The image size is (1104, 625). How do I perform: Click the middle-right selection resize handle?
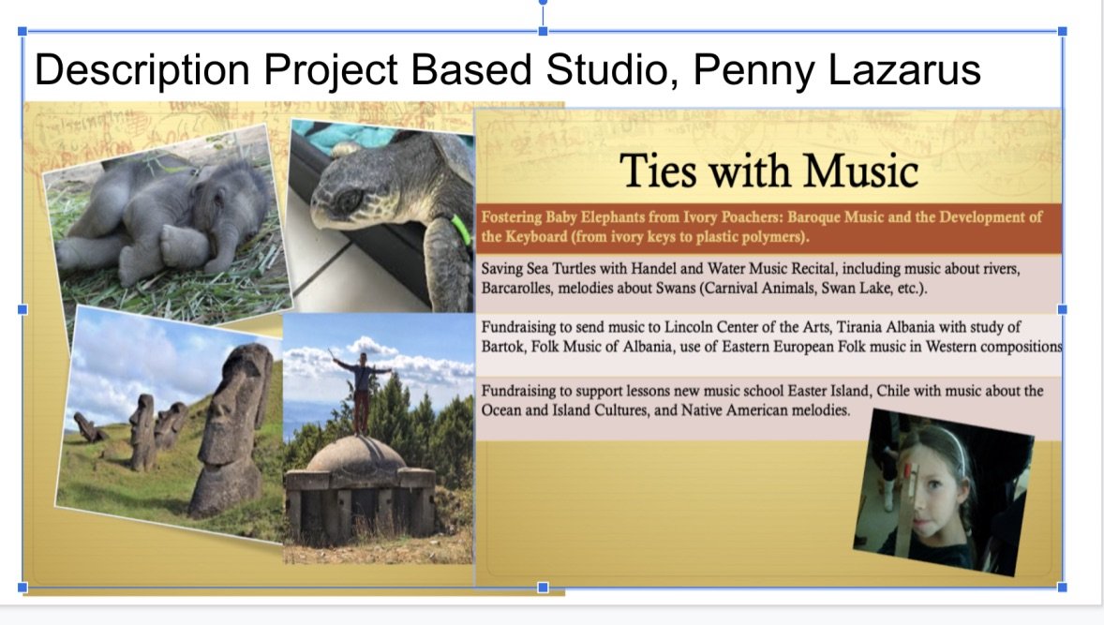click(x=1063, y=309)
